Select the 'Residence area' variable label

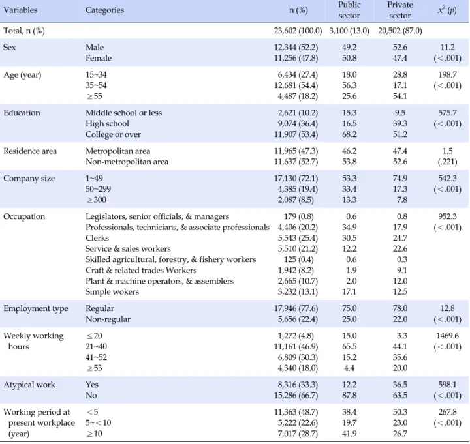(30, 151)
